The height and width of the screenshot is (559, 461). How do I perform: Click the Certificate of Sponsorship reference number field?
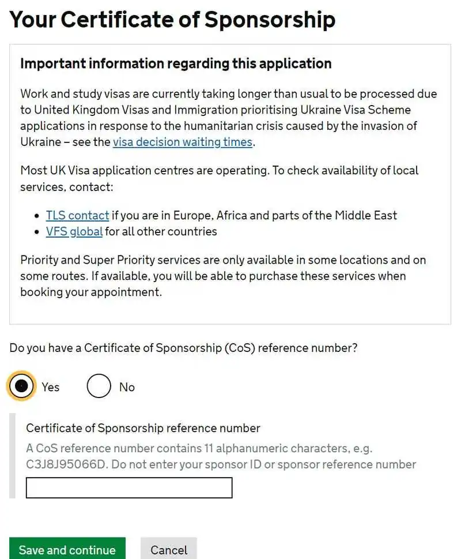128,487
